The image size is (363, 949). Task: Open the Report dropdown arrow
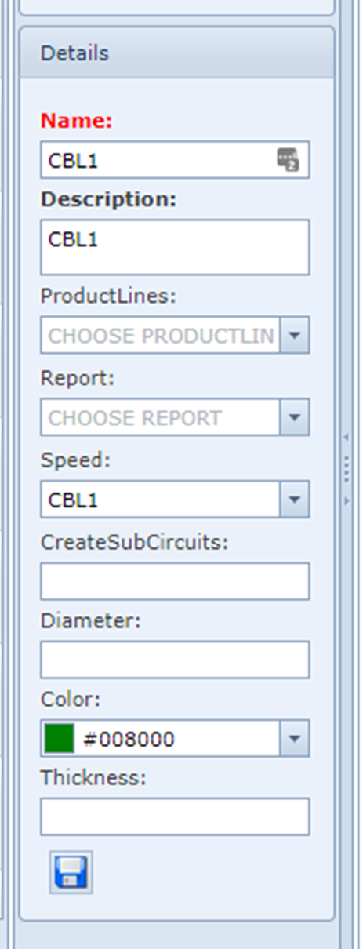point(295,417)
